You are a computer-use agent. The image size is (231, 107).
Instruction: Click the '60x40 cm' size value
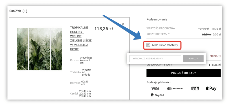85,83
